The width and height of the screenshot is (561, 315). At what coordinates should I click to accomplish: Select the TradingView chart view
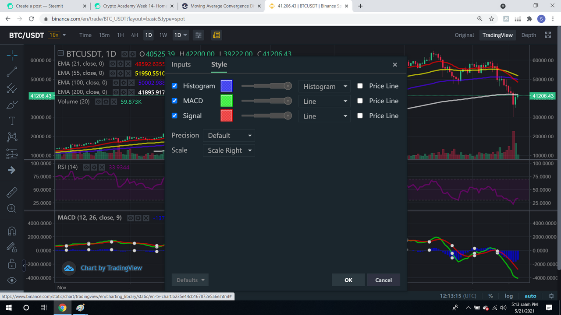click(497, 35)
